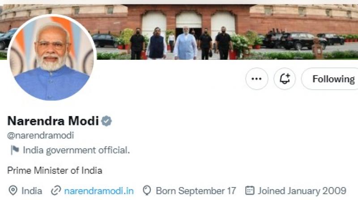This screenshot has height=200, width=358.
Task: Click the @narendramodi handle
Action: pos(41,135)
